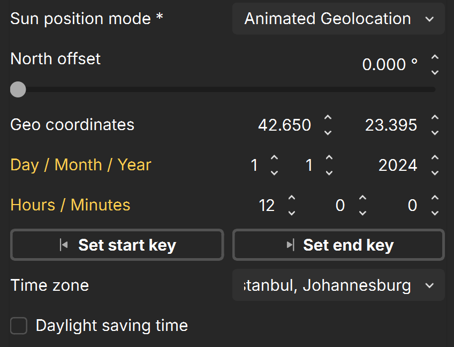Click the North offset slider handle

[18, 89]
